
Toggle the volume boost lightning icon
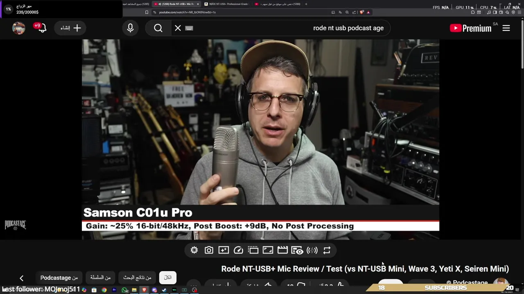tap(312, 250)
